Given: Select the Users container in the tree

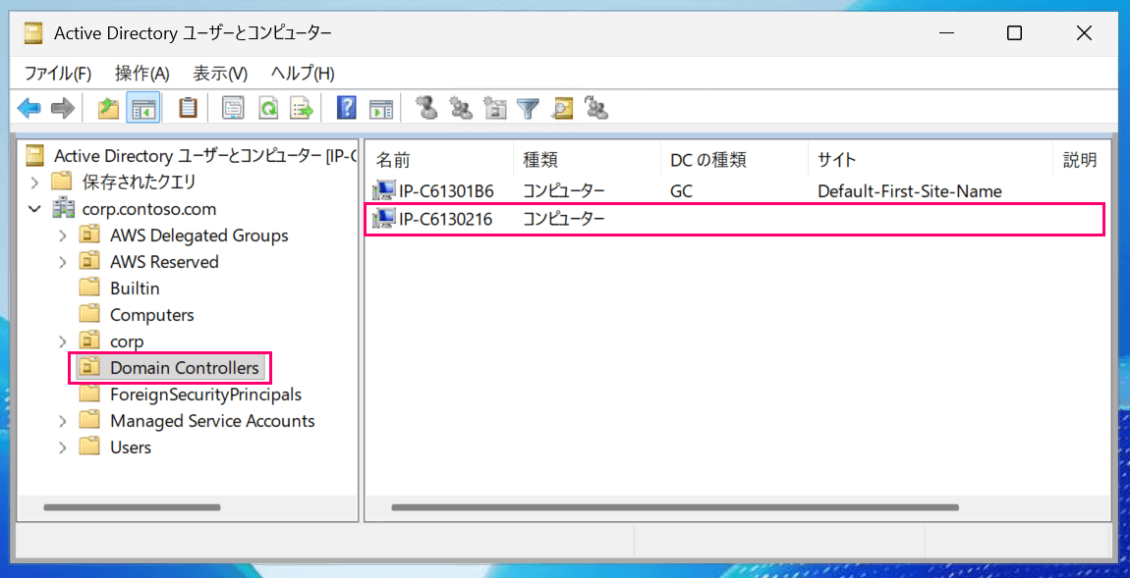Looking at the screenshot, I should (131, 447).
